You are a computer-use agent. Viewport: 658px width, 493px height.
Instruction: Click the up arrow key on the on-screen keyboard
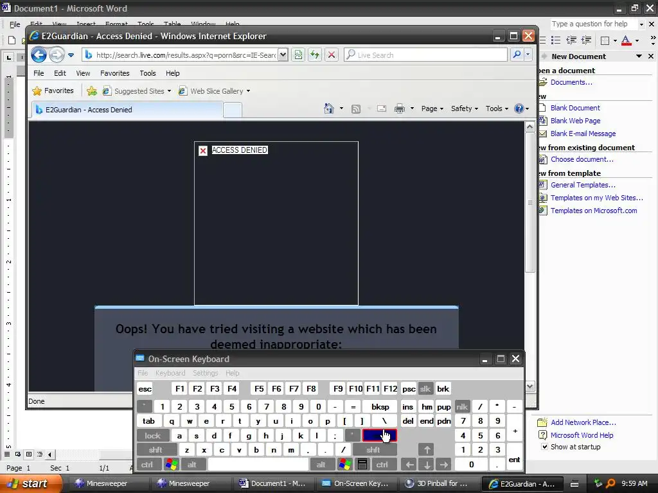(x=427, y=450)
